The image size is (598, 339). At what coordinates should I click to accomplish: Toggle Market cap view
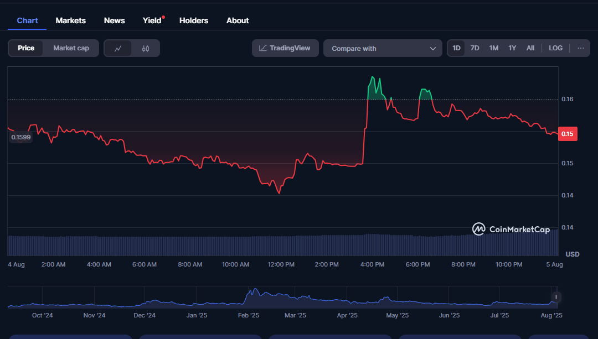(x=71, y=48)
